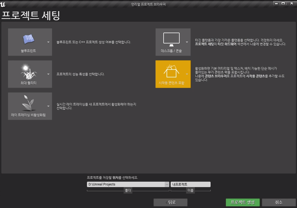Select the 시작용 콘텐츠 포함 tile label

coord(171,83)
